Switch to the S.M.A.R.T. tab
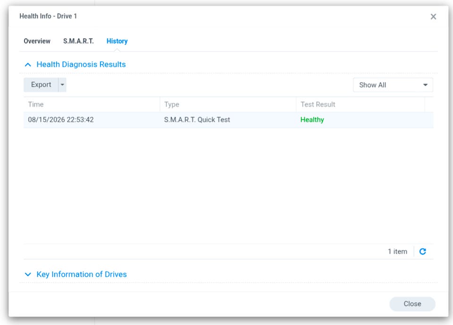This screenshot has height=325, width=453. tap(79, 41)
